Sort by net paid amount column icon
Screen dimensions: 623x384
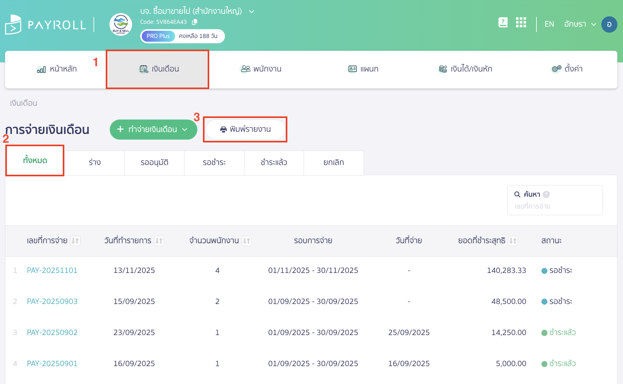pos(513,241)
